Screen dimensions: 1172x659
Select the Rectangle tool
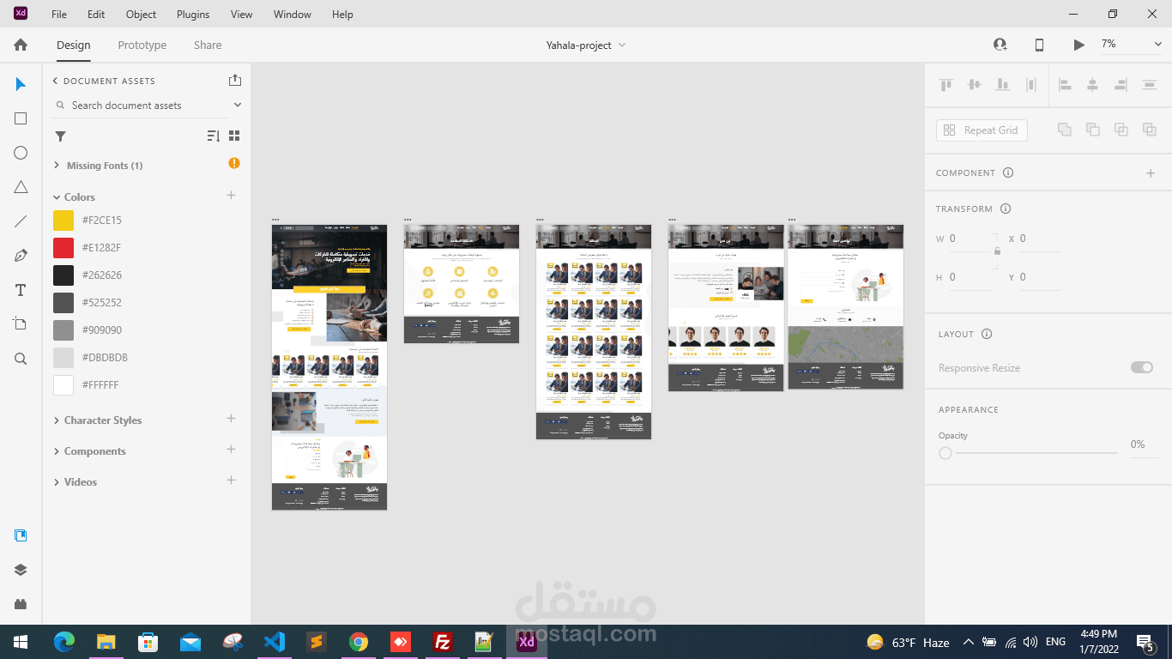click(x=21, y=118)
